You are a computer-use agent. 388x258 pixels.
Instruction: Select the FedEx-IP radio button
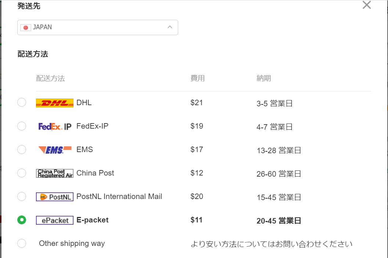[22, 126]
